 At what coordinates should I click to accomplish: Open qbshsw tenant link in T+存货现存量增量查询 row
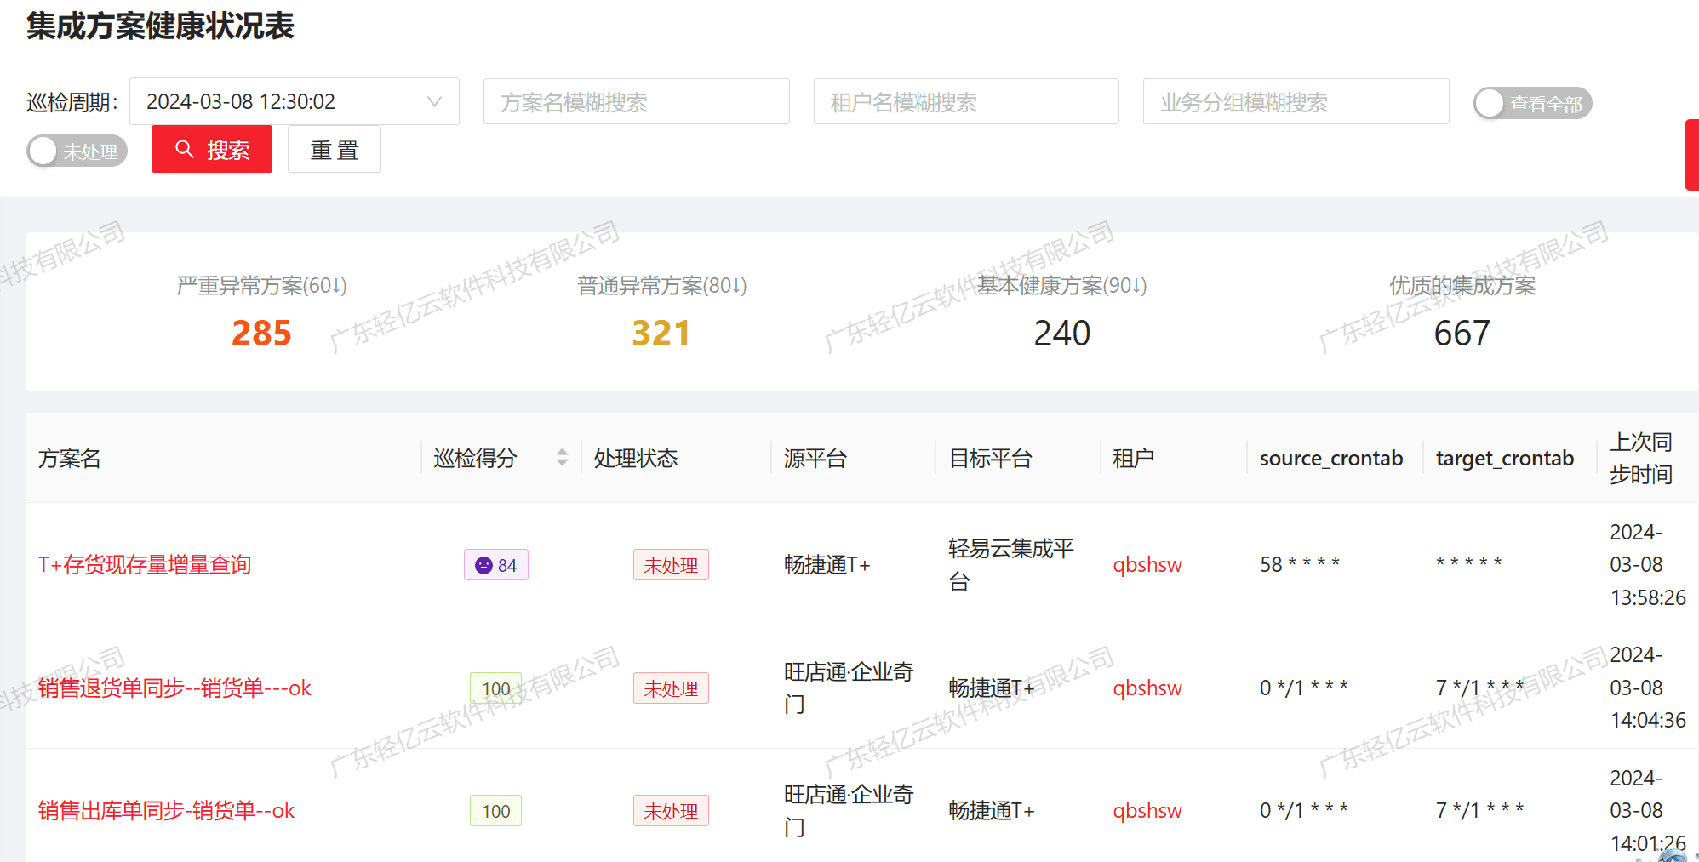coord(1147,564)
